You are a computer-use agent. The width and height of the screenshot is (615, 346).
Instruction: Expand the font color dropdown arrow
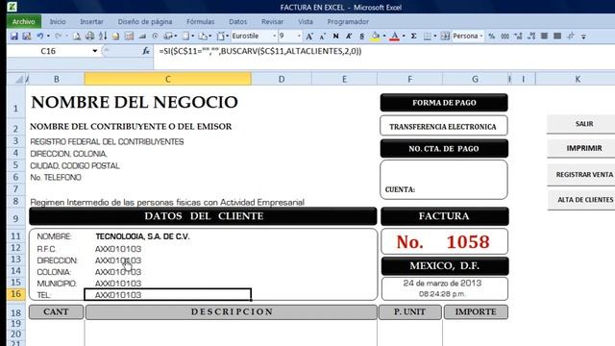point(404,37)
